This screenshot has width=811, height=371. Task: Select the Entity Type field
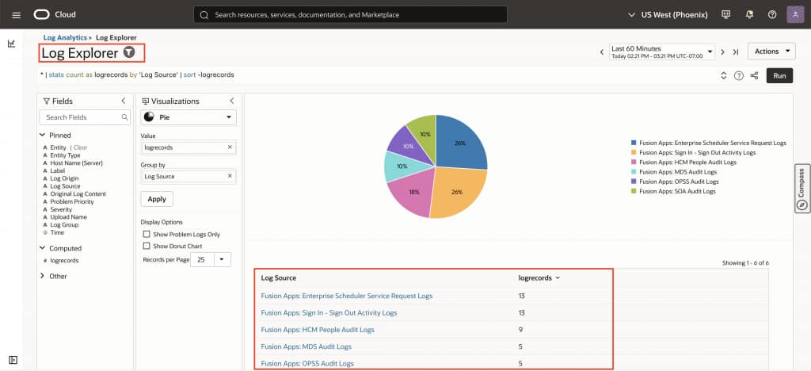(65, 155)
